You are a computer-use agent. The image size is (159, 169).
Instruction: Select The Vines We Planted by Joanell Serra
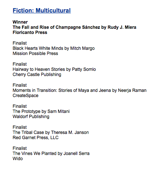[x=51, y=154]
